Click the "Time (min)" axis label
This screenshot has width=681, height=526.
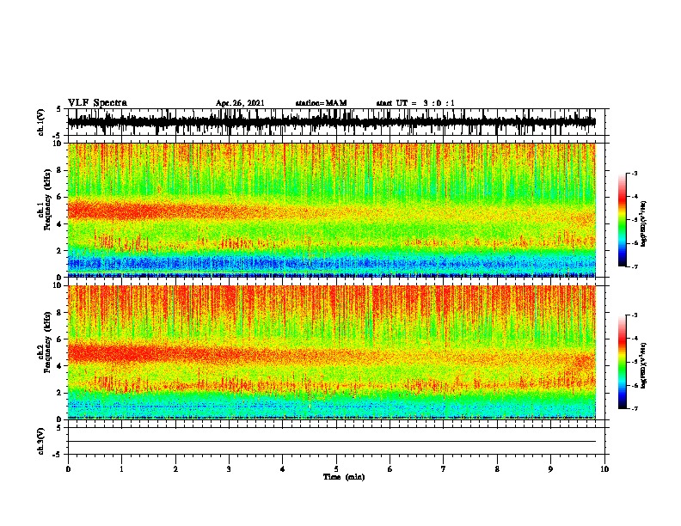click(x=344, y=477)
